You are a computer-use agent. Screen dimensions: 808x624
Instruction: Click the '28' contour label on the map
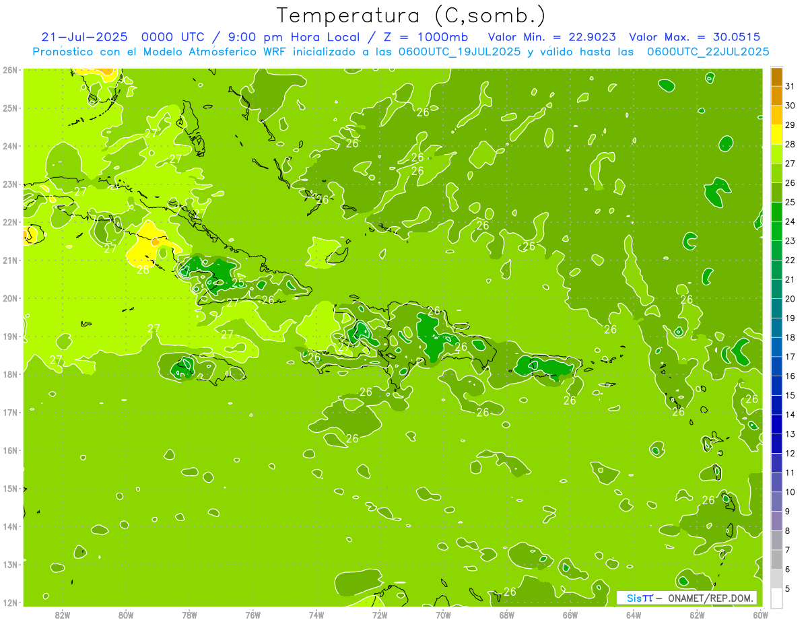tap(143, 269)
